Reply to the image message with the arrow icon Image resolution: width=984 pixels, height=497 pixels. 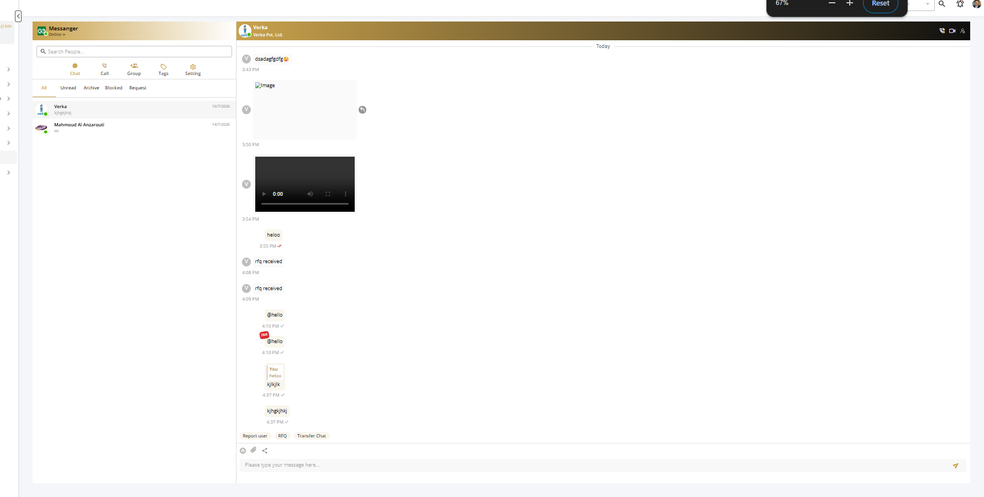pyautogui.click(x=362, y=110)
